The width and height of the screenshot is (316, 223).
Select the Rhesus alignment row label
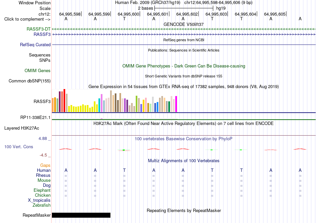(43, 175)
